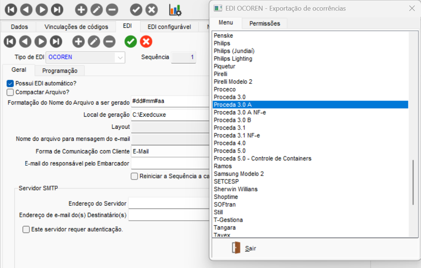Image resolution: width=421 pixels, height=268 pixels.
Task: Delete record using top toolbar minus
Action: pyautogui.click(x=112, y=10)
